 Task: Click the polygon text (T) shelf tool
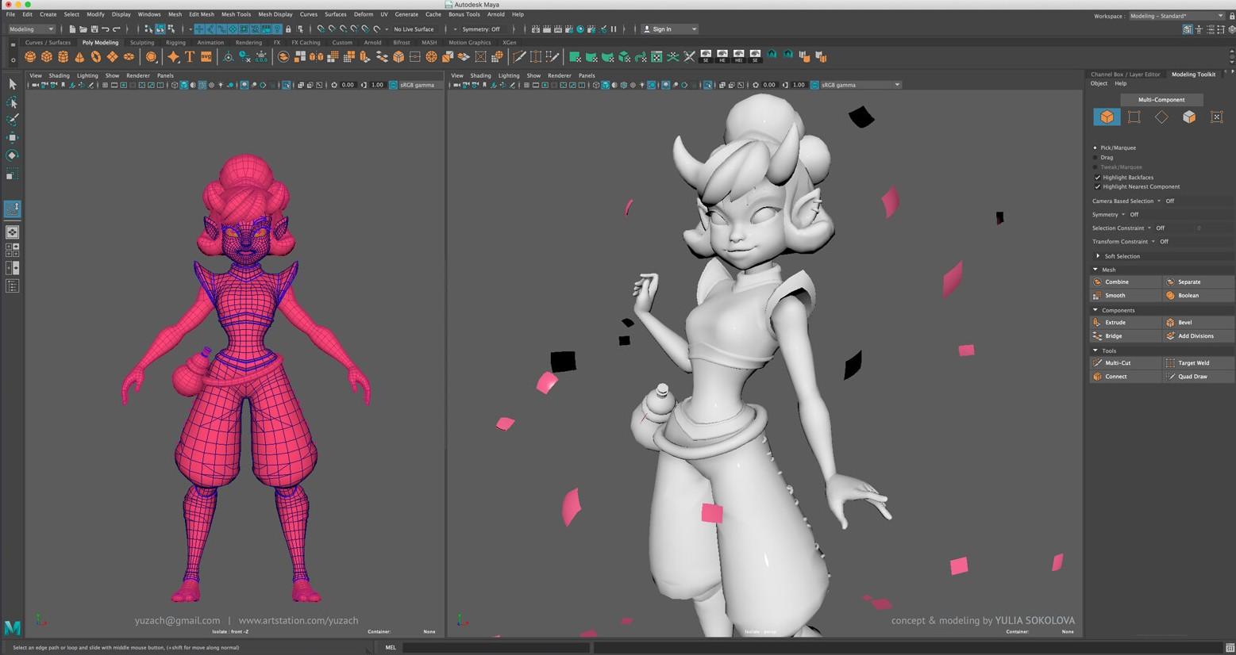coord(190,57)
